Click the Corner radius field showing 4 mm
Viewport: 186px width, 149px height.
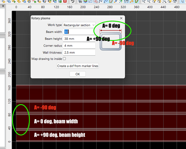(x=79, y=46)
